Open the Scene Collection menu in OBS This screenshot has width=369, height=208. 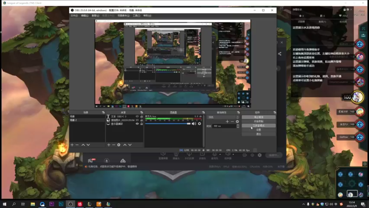click(124, 16)
